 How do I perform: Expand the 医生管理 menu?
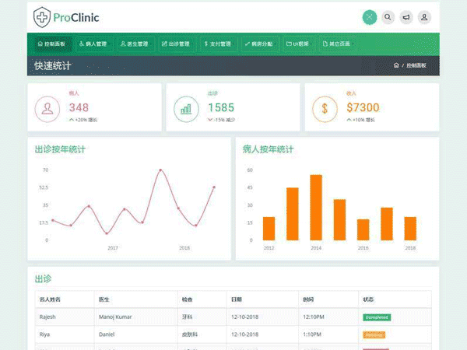tap(136, 44)
